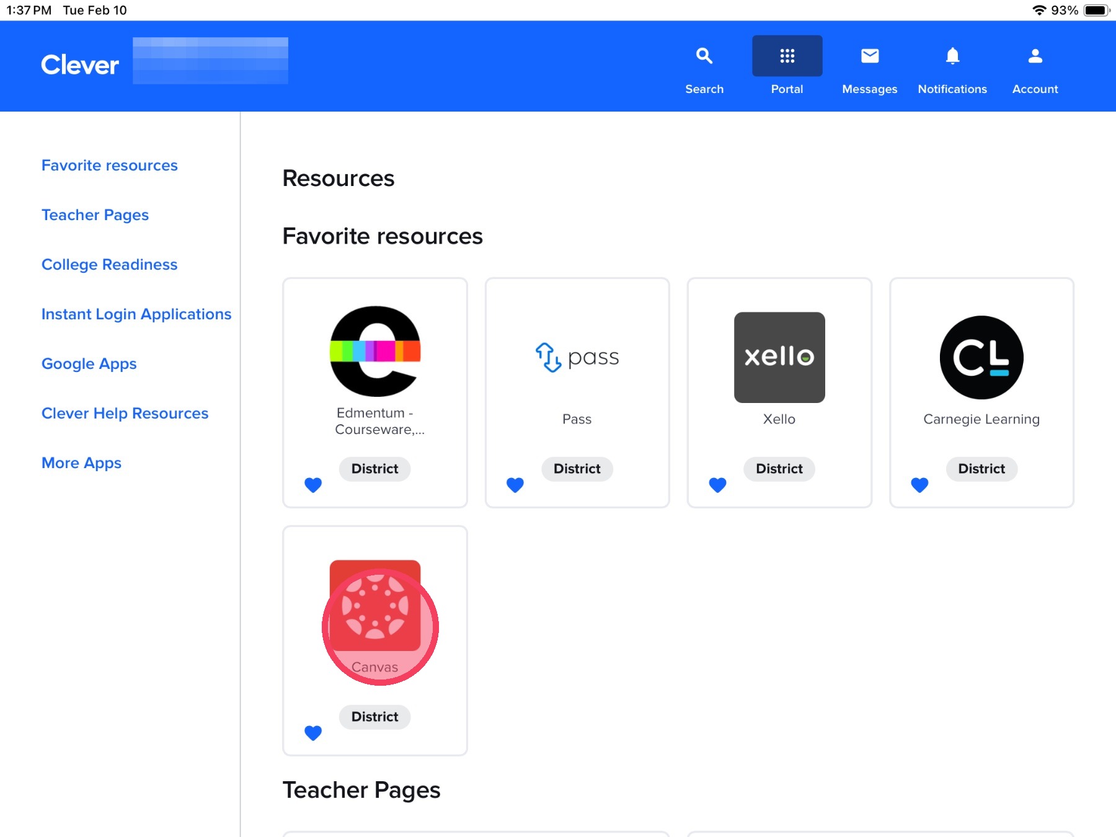Go to College Readiness in sidebar
The height and width of the screenshot is (837, 1116).
110,265
